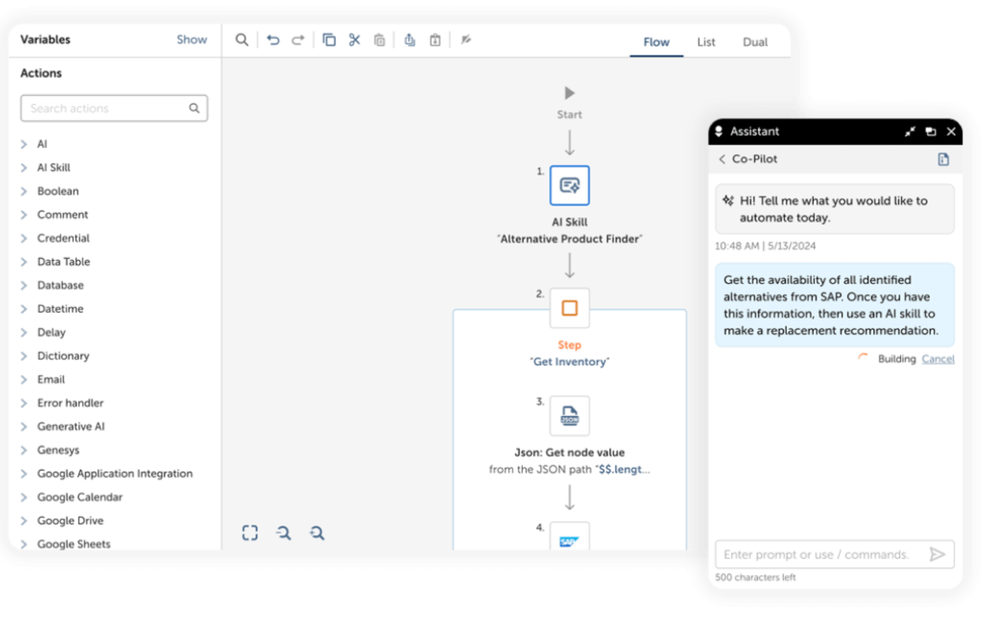
Task: Expand the Database actions group
Action: 24,285
